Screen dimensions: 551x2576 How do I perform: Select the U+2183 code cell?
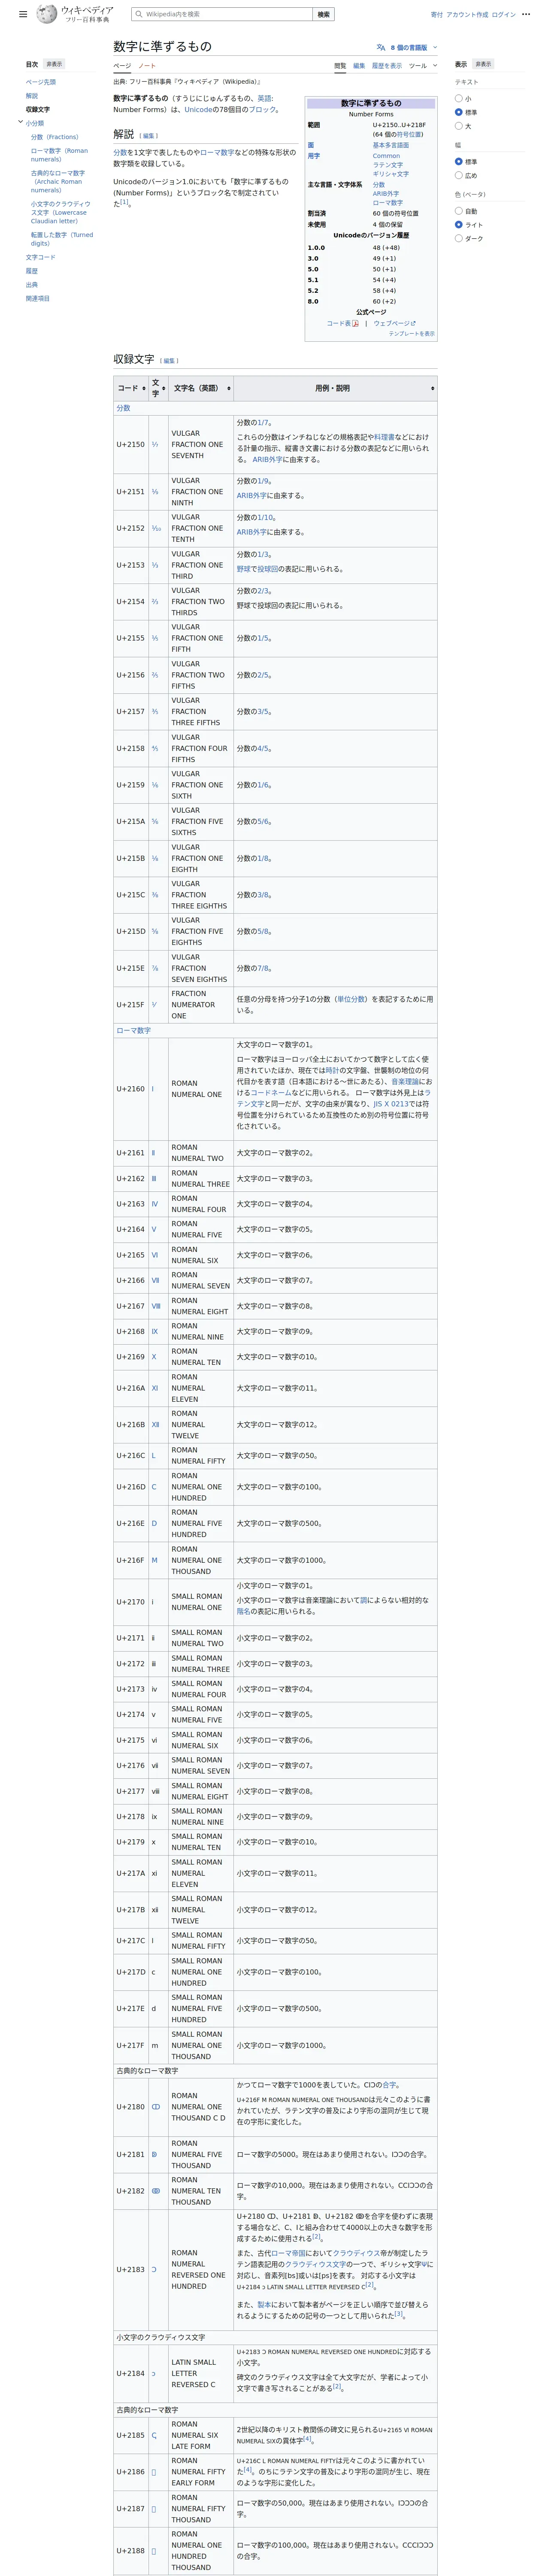(130, 2269)
